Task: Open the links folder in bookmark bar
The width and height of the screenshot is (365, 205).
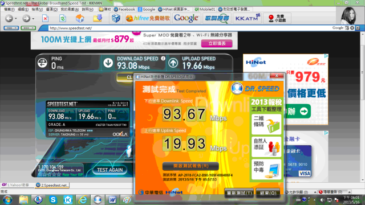Action: tap(105, 9)
